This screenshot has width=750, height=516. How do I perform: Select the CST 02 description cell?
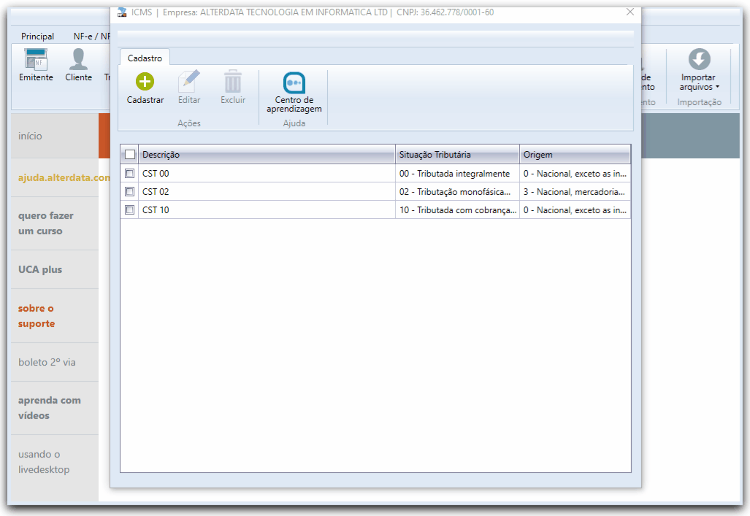click(x=267, y=191)
